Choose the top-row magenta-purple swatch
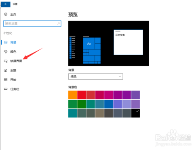Image resolution: width=194 pixels, height=150 pixels. tap(118, 95)
